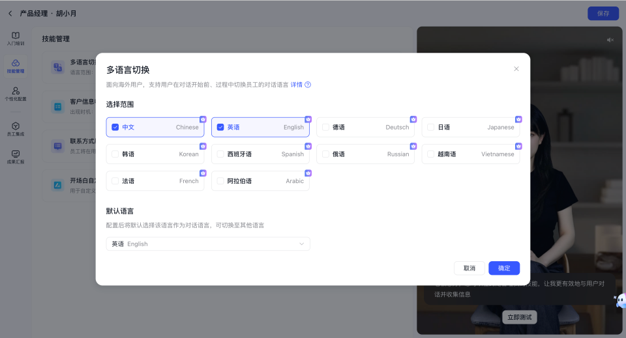Click the 确定 confirm button
Image resolution: width=626 pixels, height=338 pixels.
pyautogui.click(x=504, y=268)
